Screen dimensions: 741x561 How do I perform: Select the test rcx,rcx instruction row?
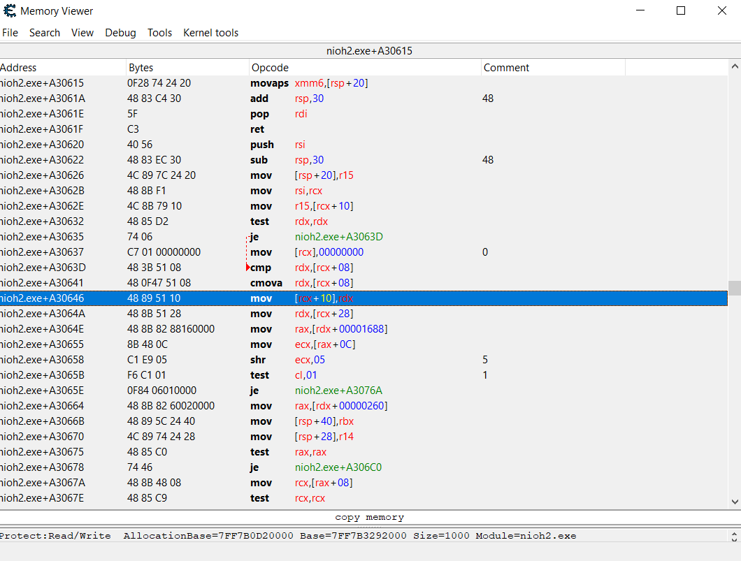[364, 497]
